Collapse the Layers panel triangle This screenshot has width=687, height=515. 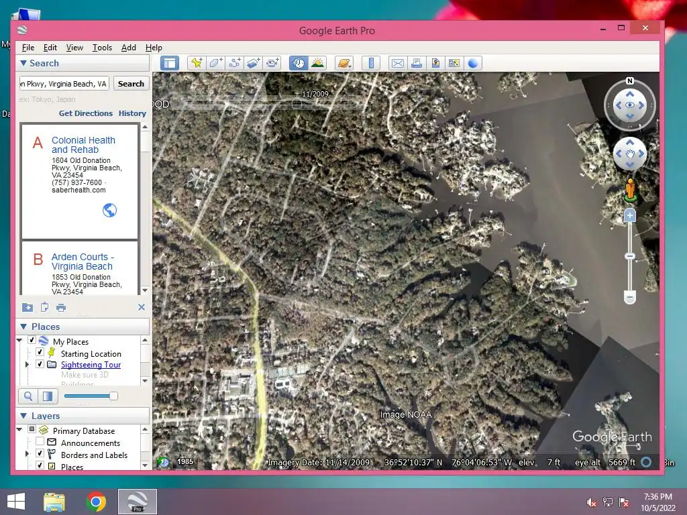click(23, 416)
